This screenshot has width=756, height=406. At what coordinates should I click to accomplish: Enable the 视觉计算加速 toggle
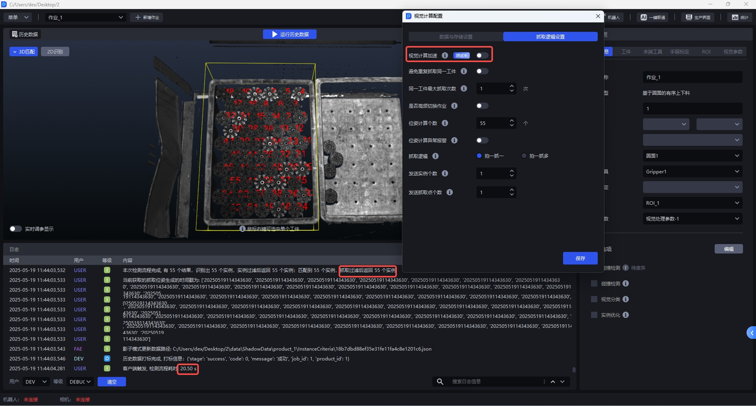(482, 55)
